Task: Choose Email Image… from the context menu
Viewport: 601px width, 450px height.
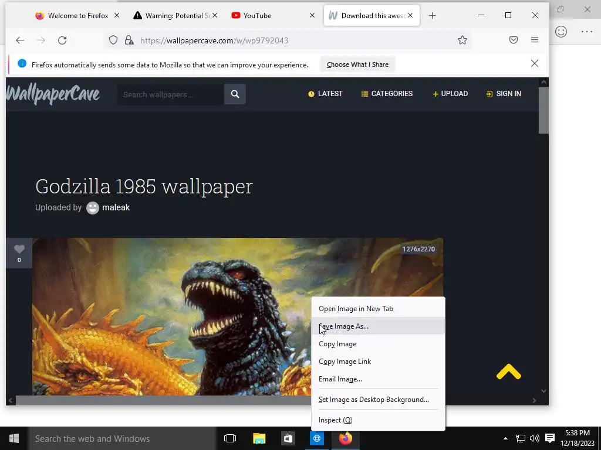Action: coord(379,379)
